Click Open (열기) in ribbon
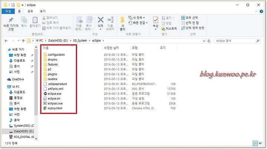Viewport: 267px width, 149px height. tap(168, 18)
